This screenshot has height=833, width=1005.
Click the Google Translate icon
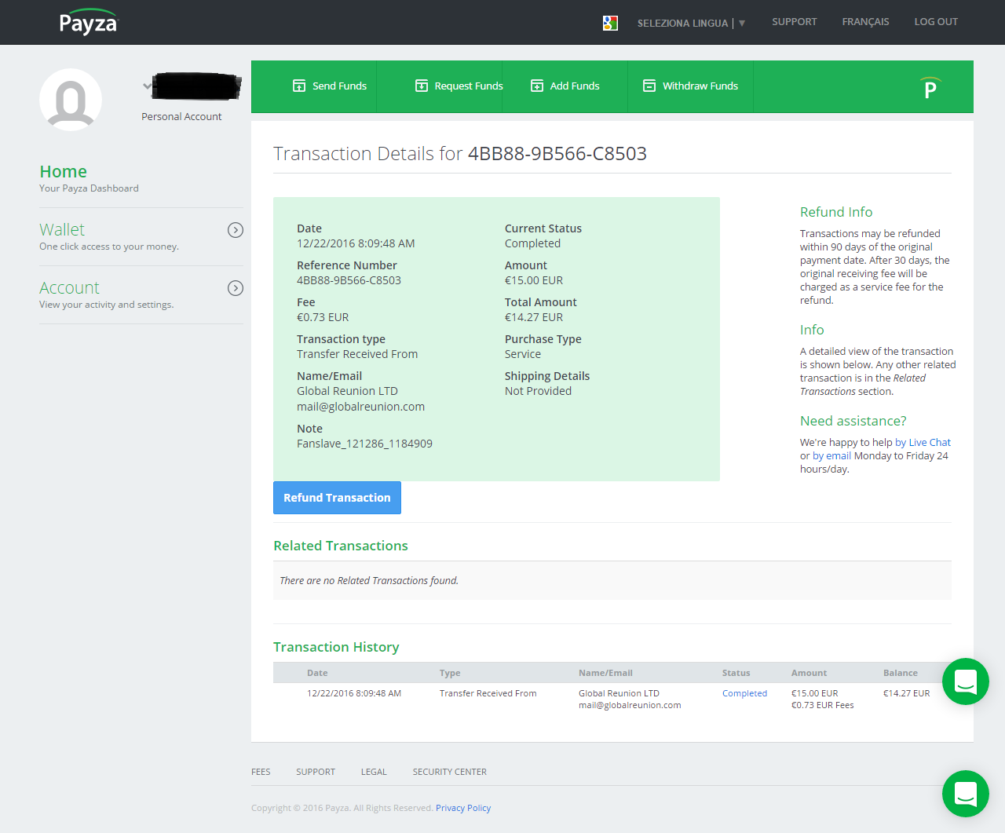point(610,23)
